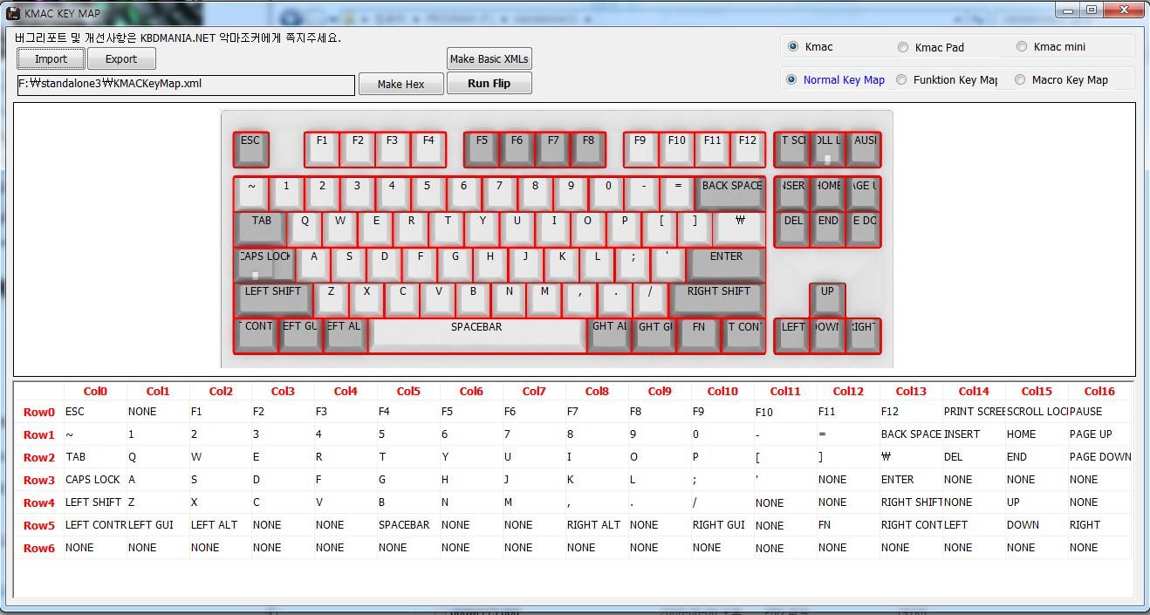Select the BACK SPACE cell in Row1

coord(911,434)
